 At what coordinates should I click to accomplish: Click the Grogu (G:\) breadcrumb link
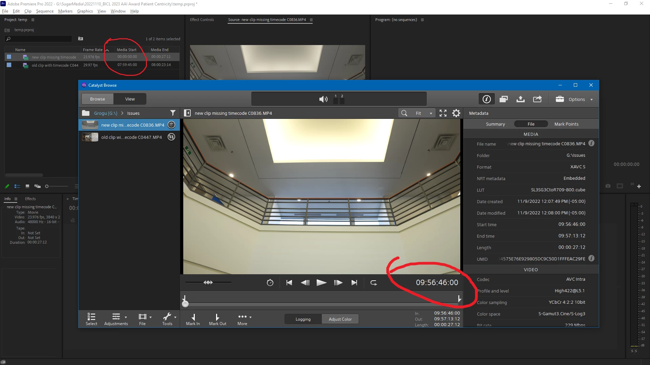tap(106, 113)
